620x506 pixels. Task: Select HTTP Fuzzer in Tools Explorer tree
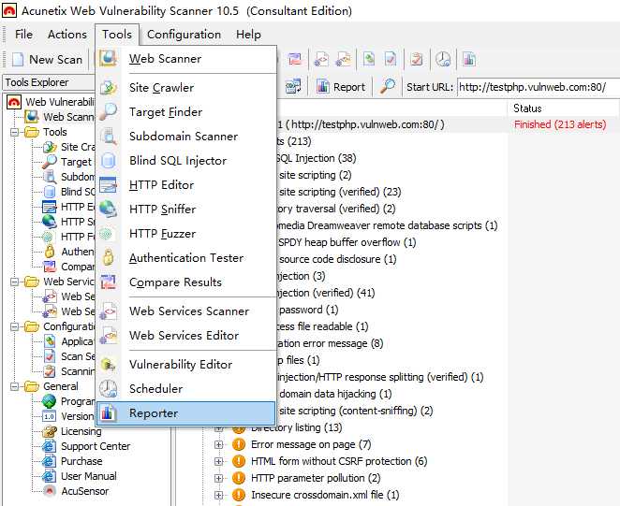[68, 237]
